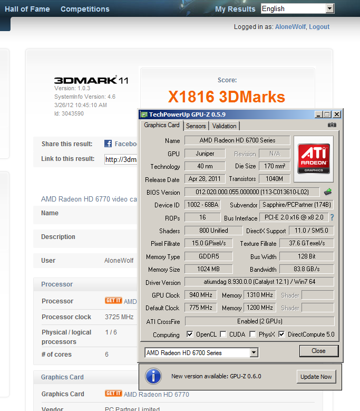Close GPU-Z with the title bar X
Screen dimensions: 360x411
tap(337, 114)
